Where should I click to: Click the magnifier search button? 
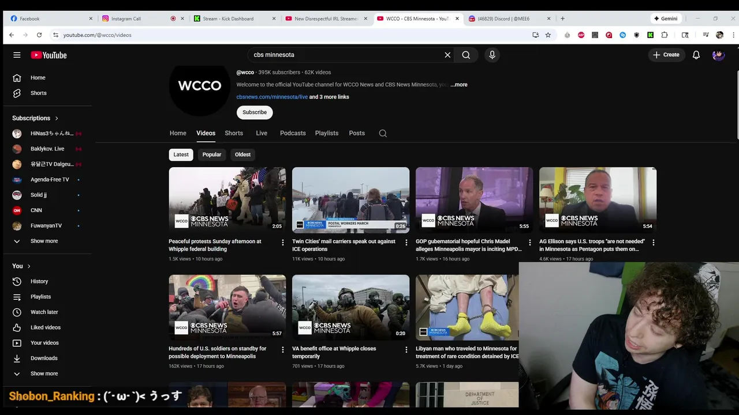466,55
